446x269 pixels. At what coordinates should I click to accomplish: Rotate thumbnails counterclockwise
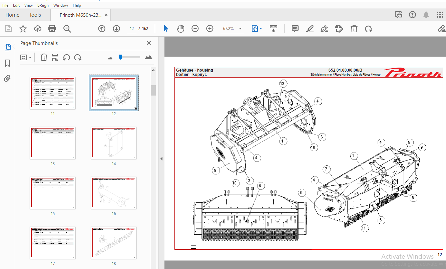[x=66, y=57]
